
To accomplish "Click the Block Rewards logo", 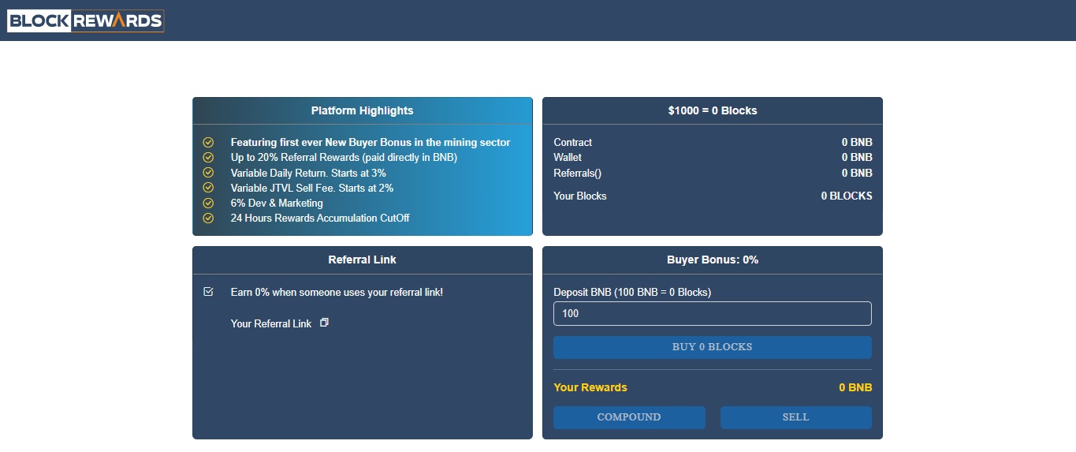I will pyautogui.click(x=85, y=21).
